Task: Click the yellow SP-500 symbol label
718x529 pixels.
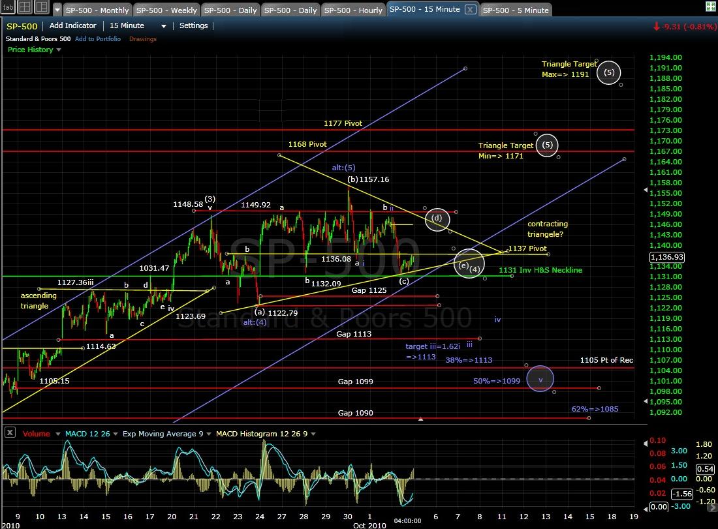Action: (22, 26)
